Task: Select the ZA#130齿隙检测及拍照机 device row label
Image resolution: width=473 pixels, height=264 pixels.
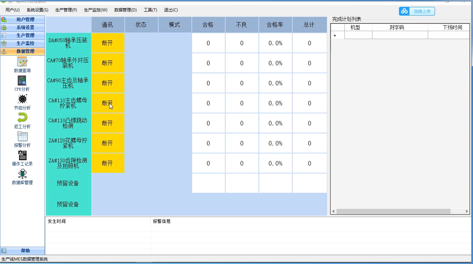Action: point(68,163)
